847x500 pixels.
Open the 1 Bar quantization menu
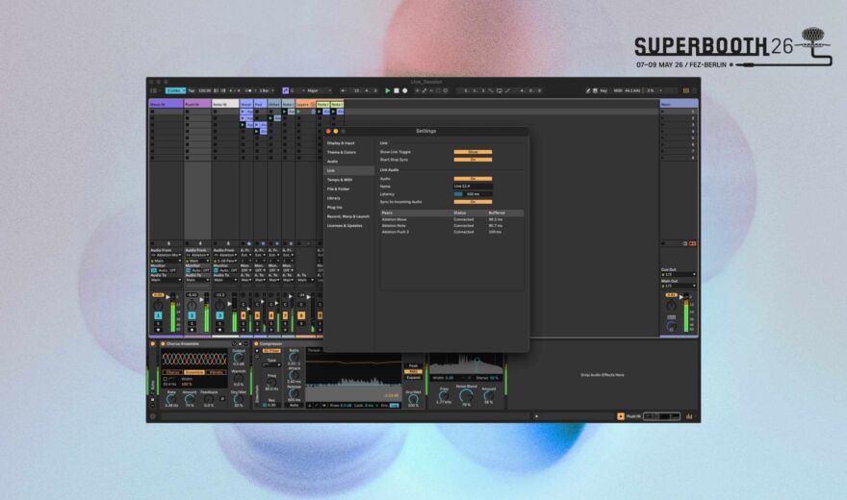pyautogui.click(x=267, y=90)
